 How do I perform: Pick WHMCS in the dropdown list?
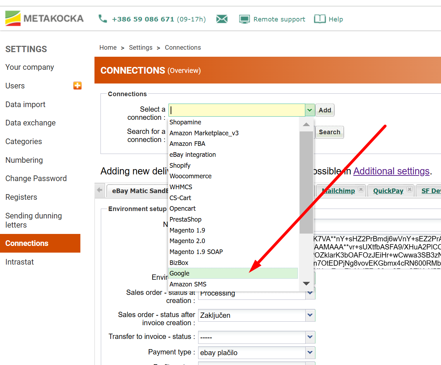pyautogui.click(x=233, y=187)
